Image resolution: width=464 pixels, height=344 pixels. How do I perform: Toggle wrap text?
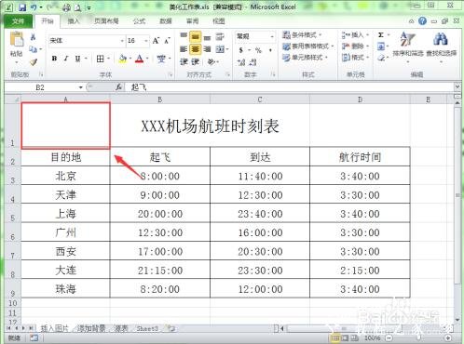(220, 37)
